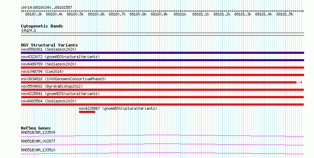Click the 68161.3k ruler tick label
This screenshot has width=314, height=158.
[243, 14]
